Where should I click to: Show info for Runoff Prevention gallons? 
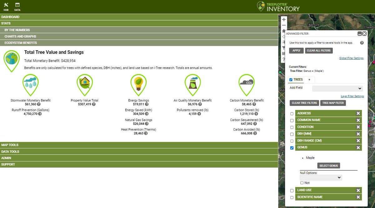[40, 114]
